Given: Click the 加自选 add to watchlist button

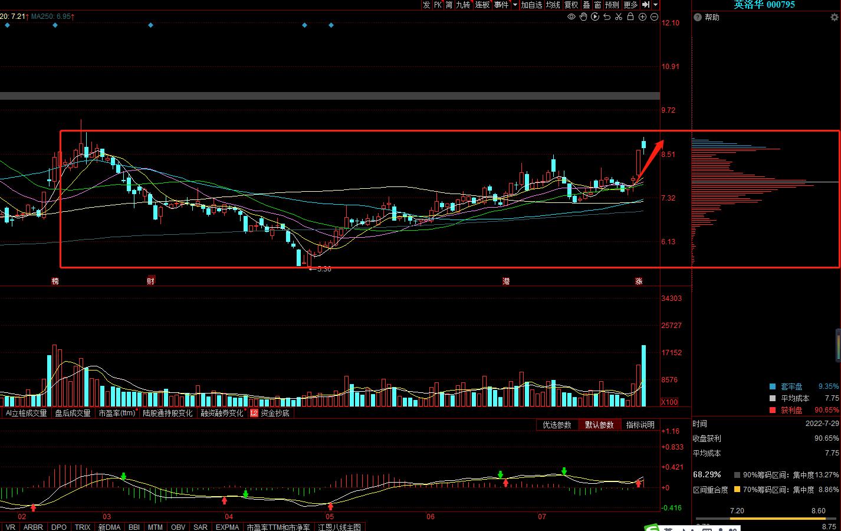Looking at the screenshot, I should coord(531,5).
